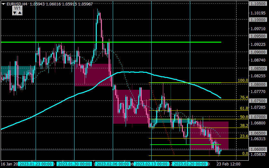The height and width of the screenshot is (168, 269).
Task: Click the 1.07285 axis price value
Action: [x=258, y=107]
